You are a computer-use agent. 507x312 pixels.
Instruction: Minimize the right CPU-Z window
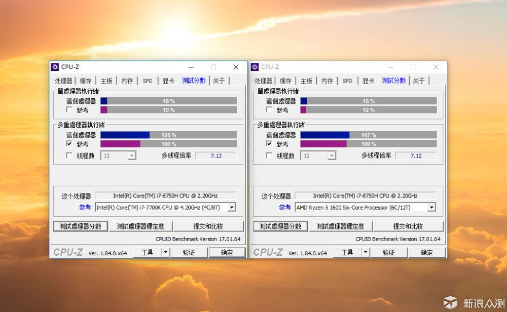coord(391,67)
